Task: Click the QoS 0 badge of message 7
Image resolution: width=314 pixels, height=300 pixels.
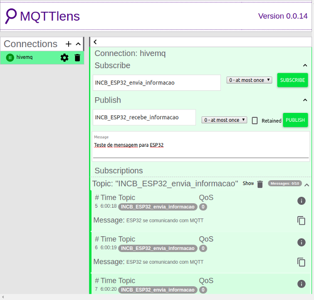Action: 203,290
